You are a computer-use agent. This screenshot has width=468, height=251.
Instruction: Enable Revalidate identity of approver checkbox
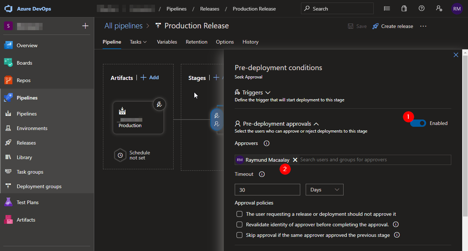(x=239, y=224)
